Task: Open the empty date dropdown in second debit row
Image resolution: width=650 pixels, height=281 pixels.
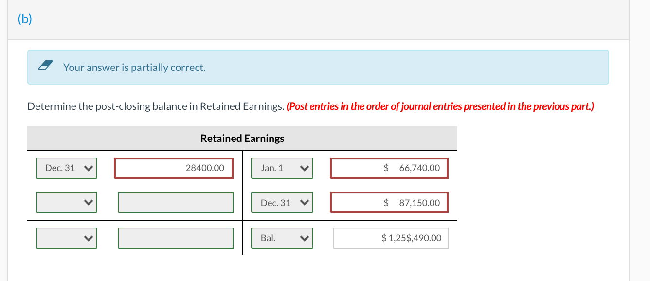Action: 66,202
